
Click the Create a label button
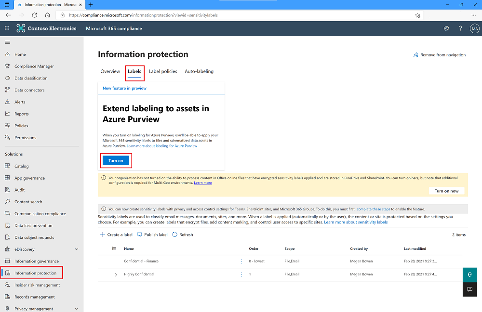pyautogui.click(x=116, y=234)
